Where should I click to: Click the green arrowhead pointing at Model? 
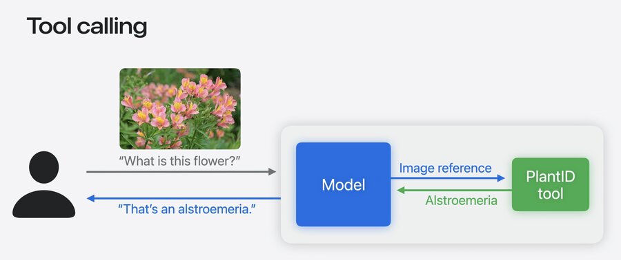point(400,190)
